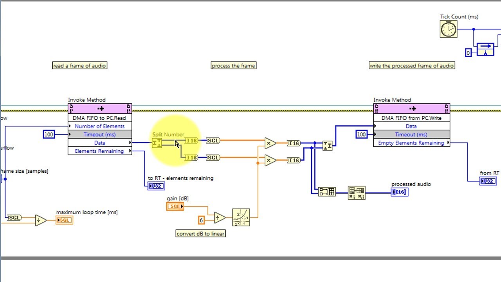The image size is (501, 282).
Task: Select the to RT elements remaining U32 indicator
Action: pos(156,186)
